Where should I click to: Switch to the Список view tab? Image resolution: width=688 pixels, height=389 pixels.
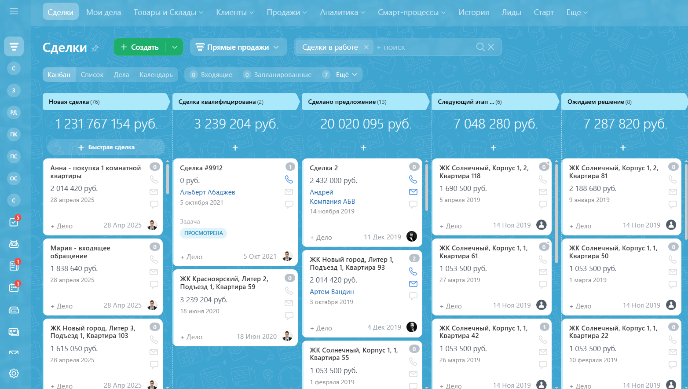[x=92, y=75]
